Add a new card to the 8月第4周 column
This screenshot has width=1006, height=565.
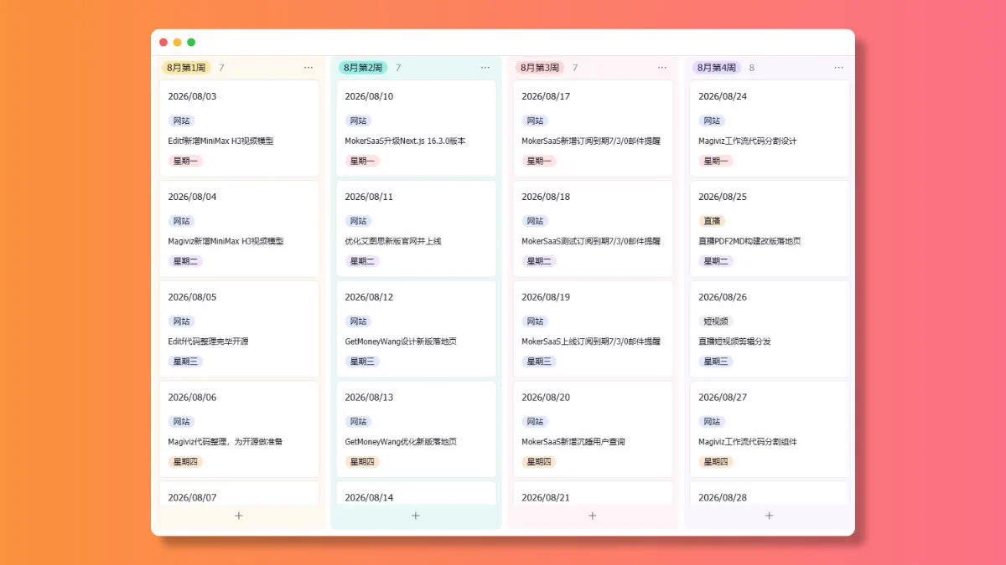click(770, 516)
